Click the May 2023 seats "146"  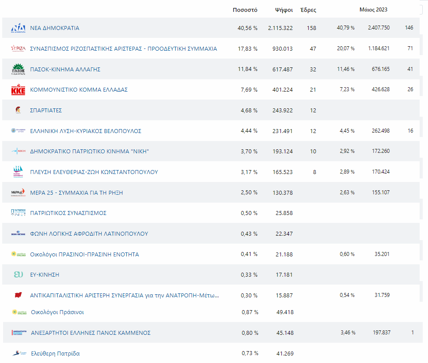coord(409,28)
